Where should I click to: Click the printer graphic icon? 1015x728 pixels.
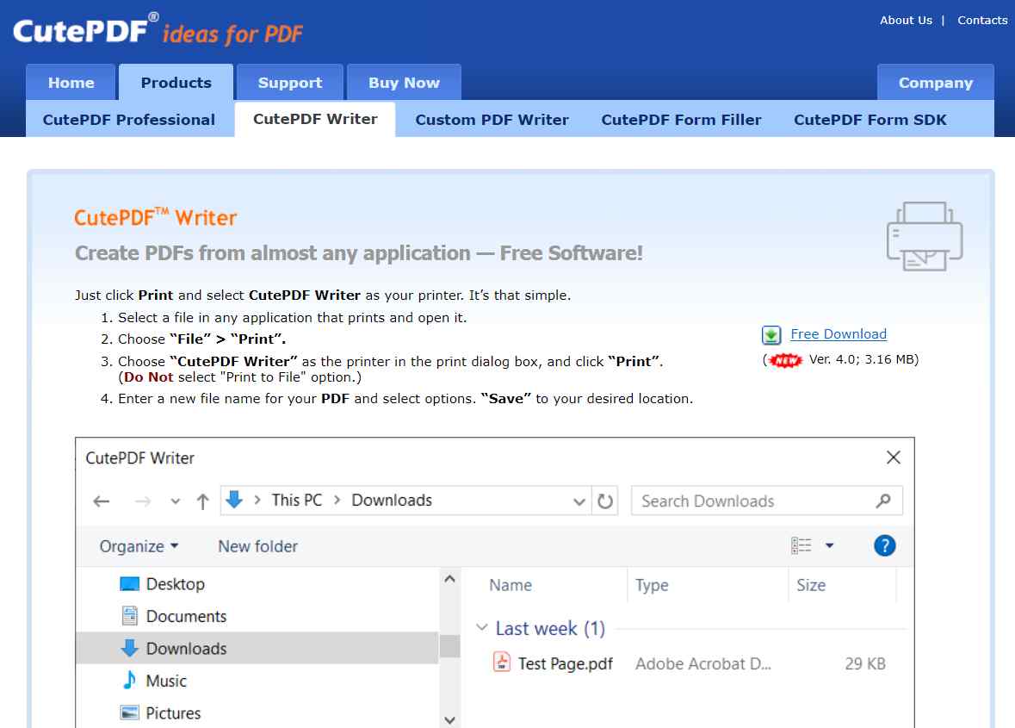924,236
